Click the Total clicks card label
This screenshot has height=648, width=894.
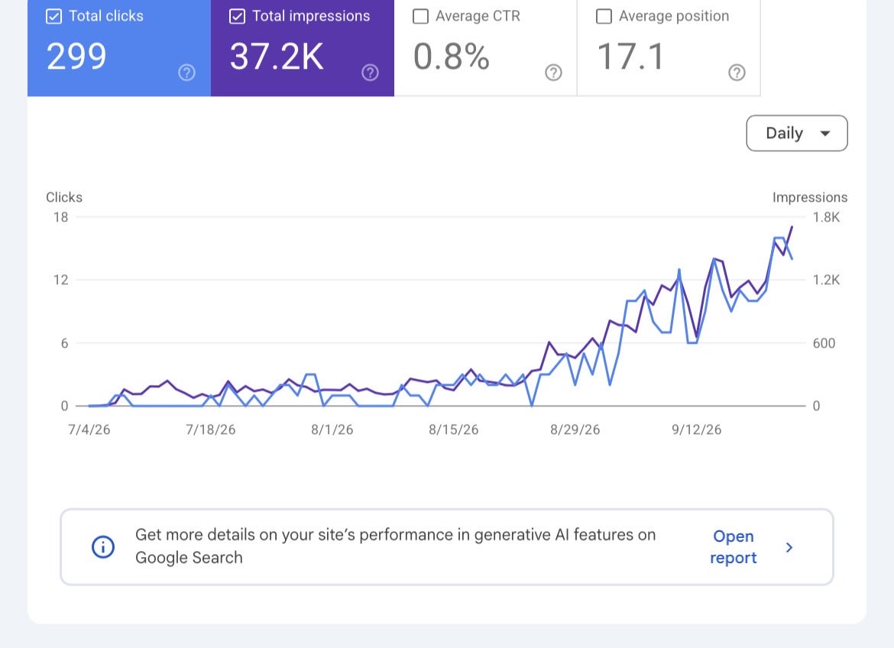106,16
